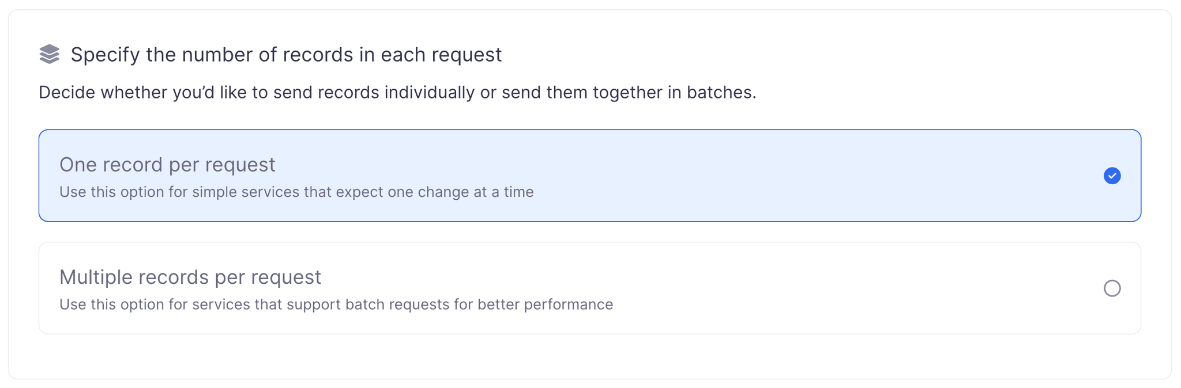Click the bottom layer shape in the stack icon
Image resolution: width=1181 pixels, height=388 pixels.
click(x=50, y=60)
